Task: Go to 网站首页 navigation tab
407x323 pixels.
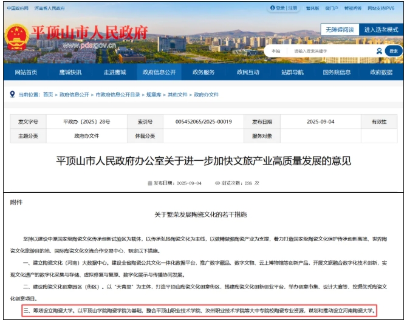Action: point(26,72)
